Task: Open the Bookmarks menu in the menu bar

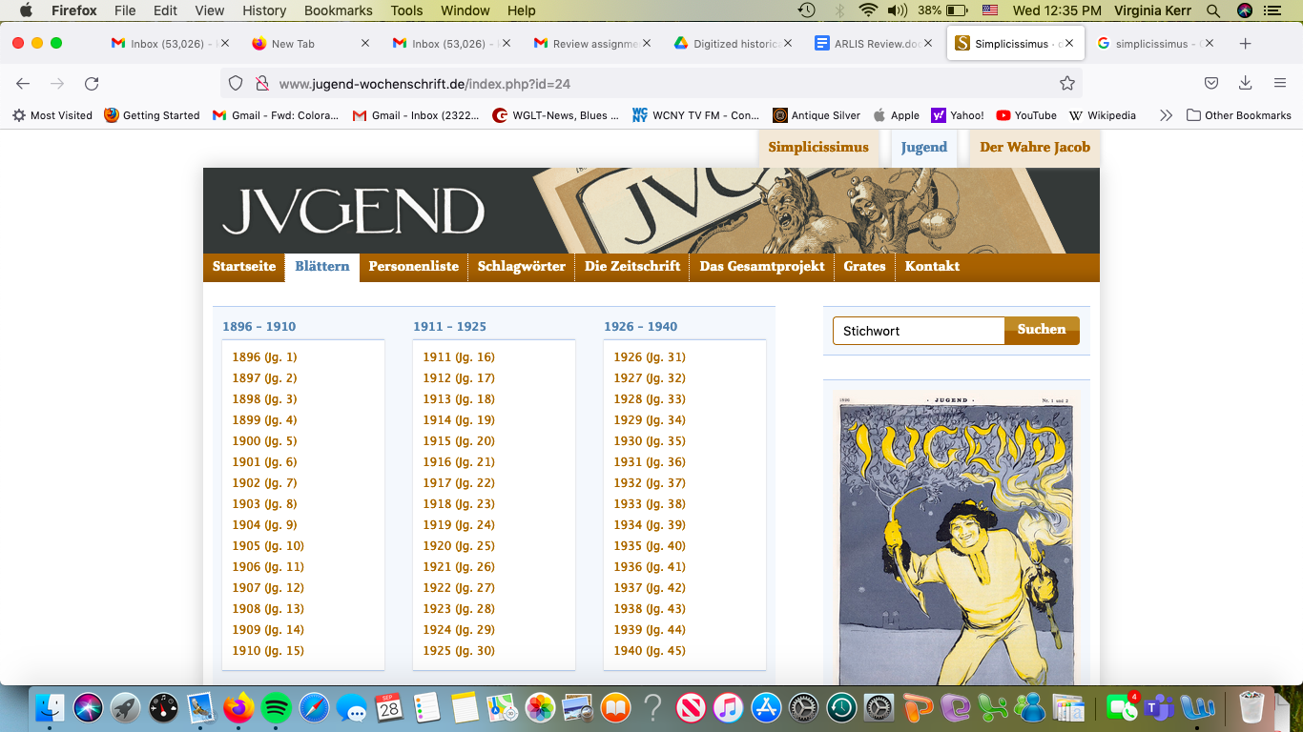Action: point(338,10)
